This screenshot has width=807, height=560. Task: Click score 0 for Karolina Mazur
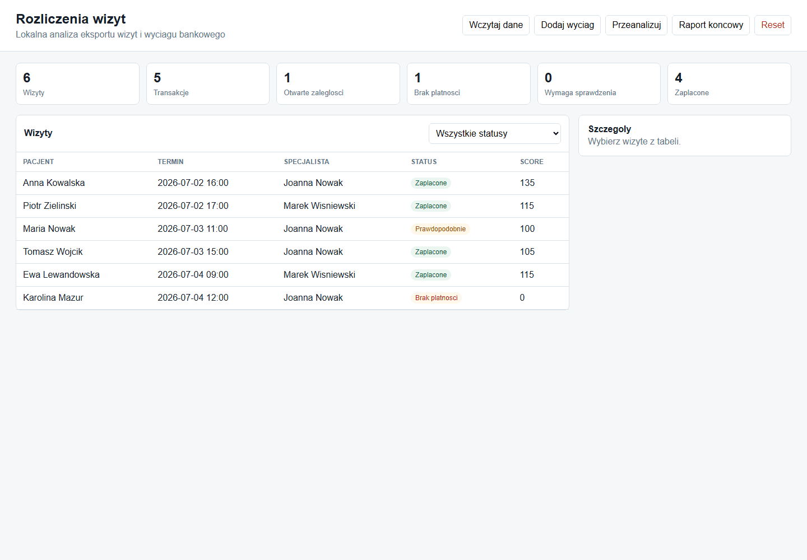(x=522, y=298)
